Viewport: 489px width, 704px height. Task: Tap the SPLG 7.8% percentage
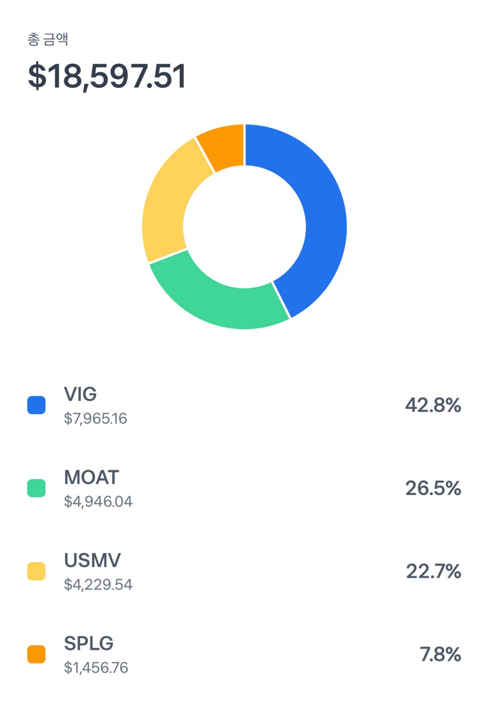coord(440,654)
